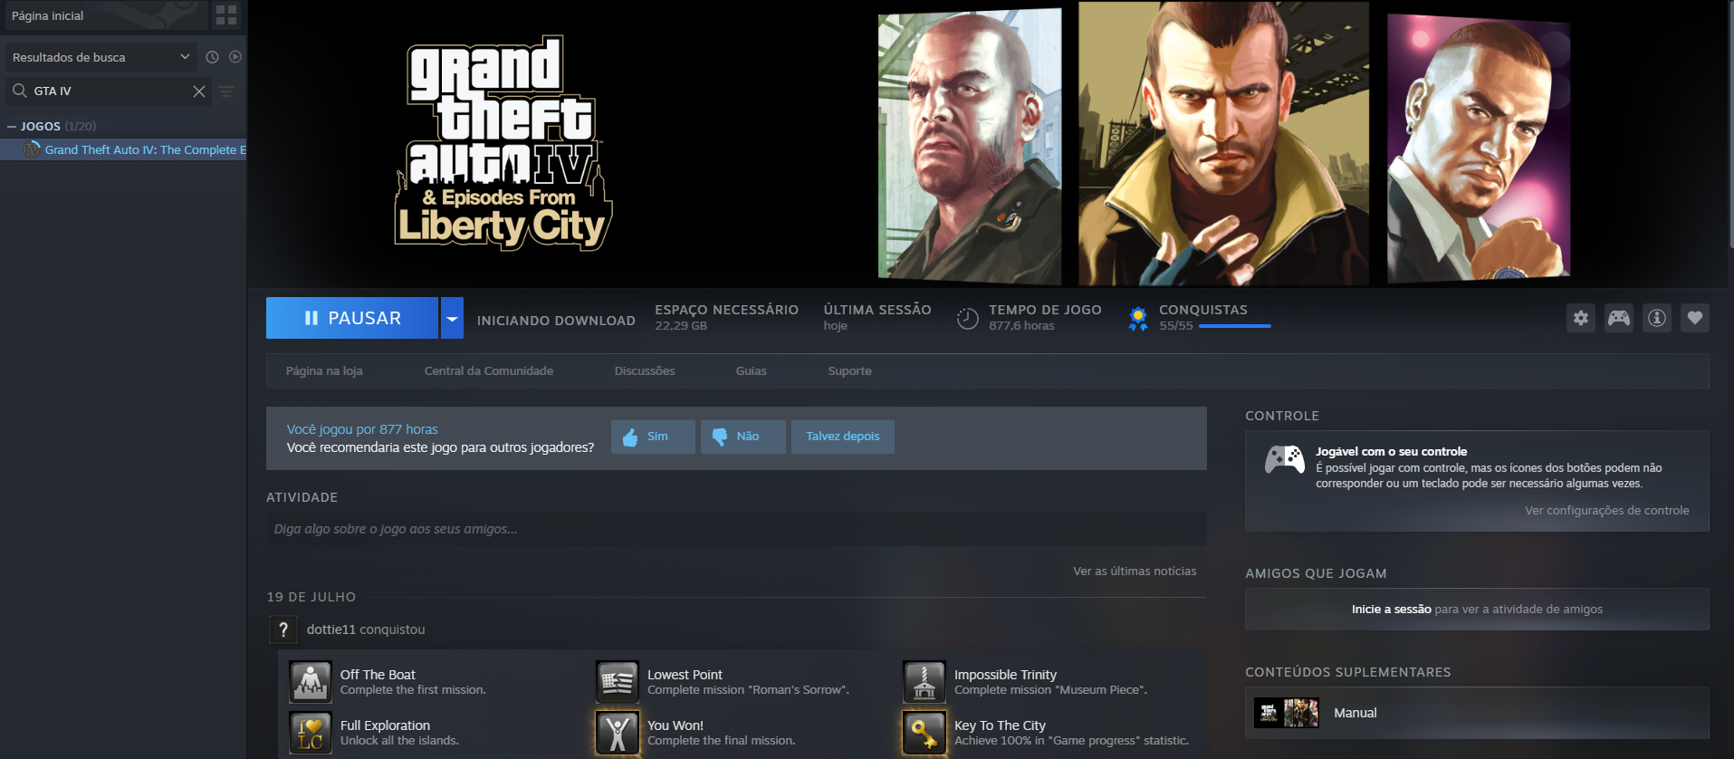Click the Off The Boat achievement title
Screen dimensions: 1734x759
pos(378,675)
